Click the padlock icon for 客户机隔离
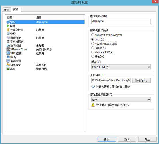 [8, 41]
